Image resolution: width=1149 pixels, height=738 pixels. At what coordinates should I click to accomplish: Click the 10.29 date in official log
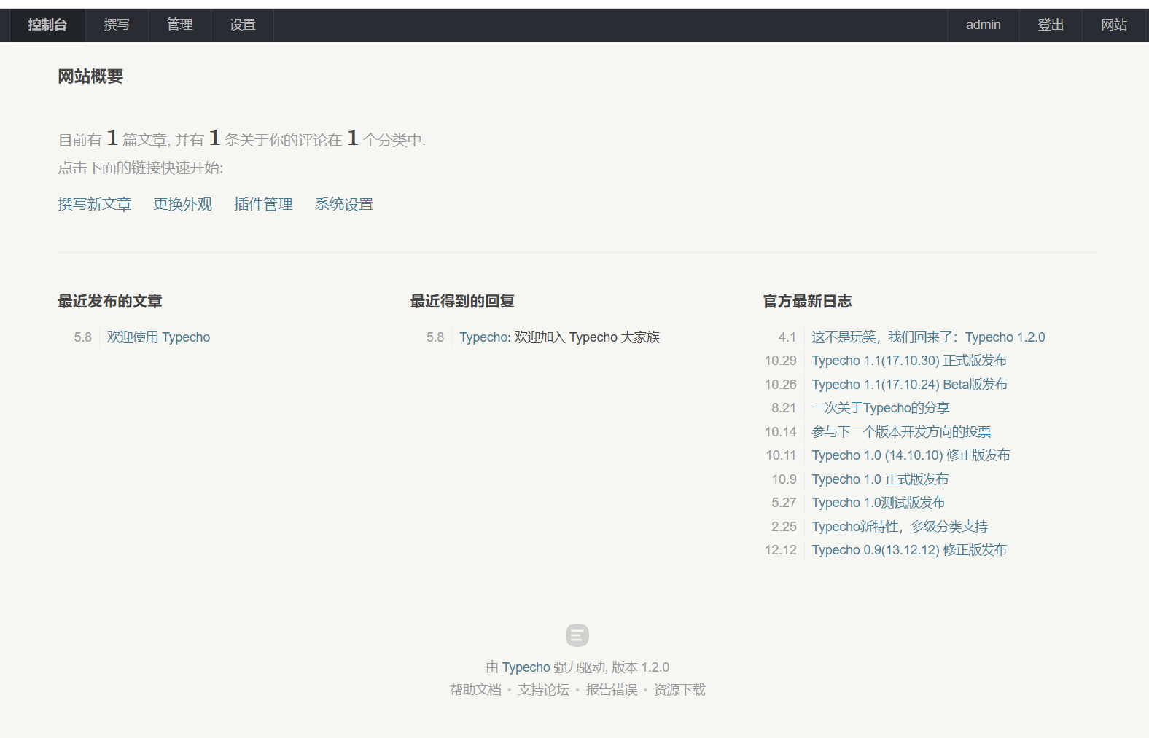[781, 361]
